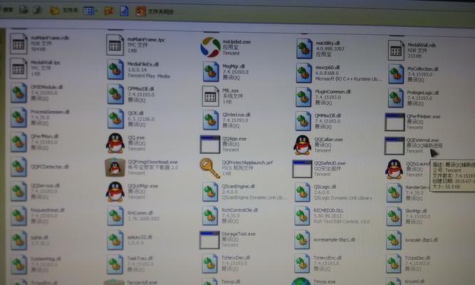Select the QQPcmgrDownload.exe icon
475x285 pixels.
coord(115,167)
